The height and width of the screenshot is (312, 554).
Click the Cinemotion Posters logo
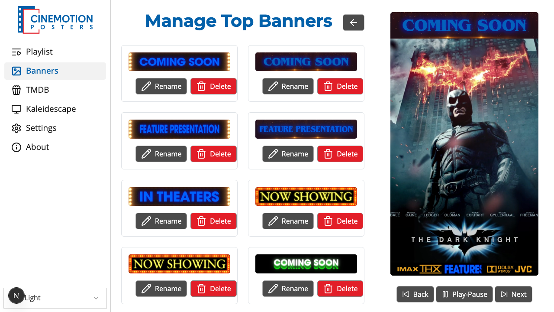pos(55,20)
